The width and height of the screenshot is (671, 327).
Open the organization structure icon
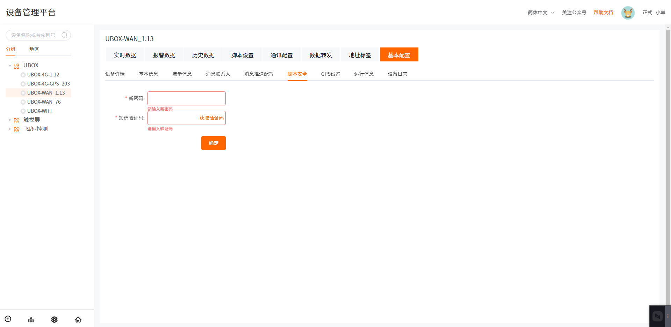point(31,319)
